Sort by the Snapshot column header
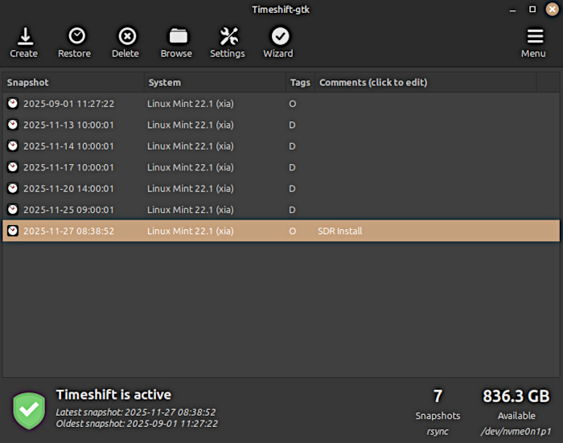Image resolution: width=563 pixels, height=443 pixels. coord(72,82)
